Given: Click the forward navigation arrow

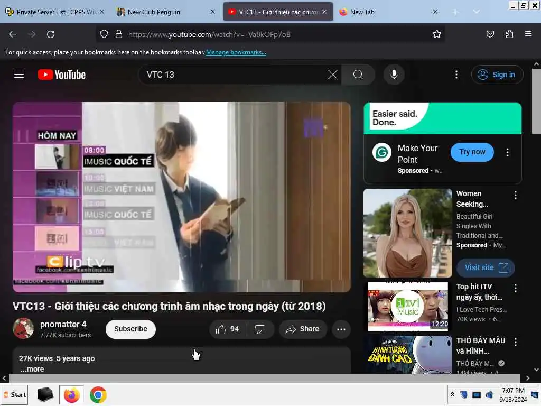Looking at the screenshot, I should pyautogui.click(x=31, y=34).
